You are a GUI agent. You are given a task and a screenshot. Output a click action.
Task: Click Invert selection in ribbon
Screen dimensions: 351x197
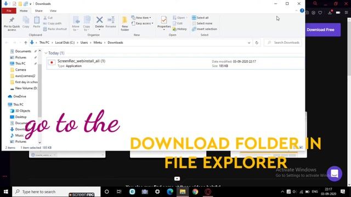[x=205, y=29]
